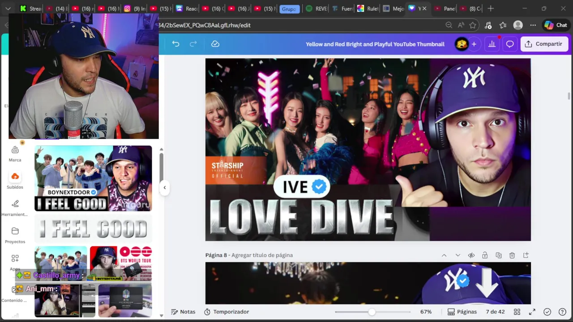
Task: Collapse the side panel with arrow handle
Action: pyautogui.click(x=164, y=187)
